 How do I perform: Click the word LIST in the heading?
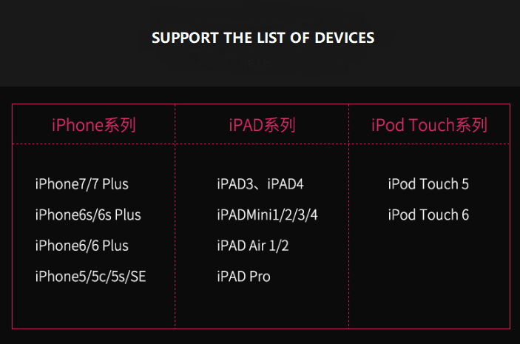coord(271,38)
